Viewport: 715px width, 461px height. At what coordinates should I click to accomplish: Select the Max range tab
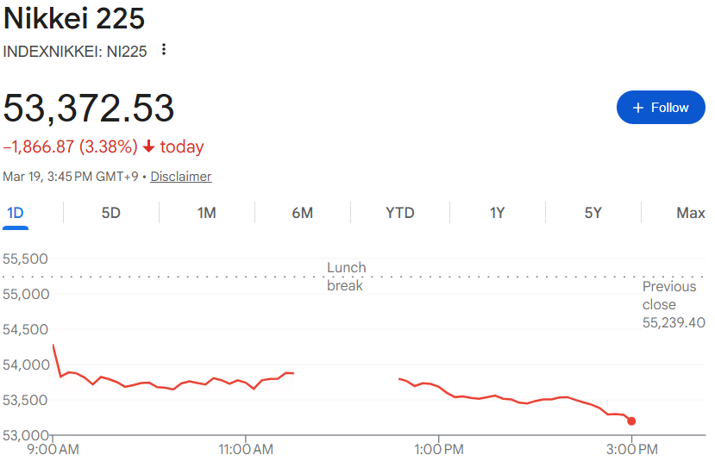[690, 213]
